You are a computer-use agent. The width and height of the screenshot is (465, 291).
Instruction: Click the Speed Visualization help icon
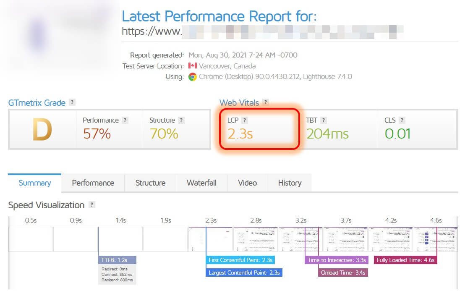pos(92,204)
